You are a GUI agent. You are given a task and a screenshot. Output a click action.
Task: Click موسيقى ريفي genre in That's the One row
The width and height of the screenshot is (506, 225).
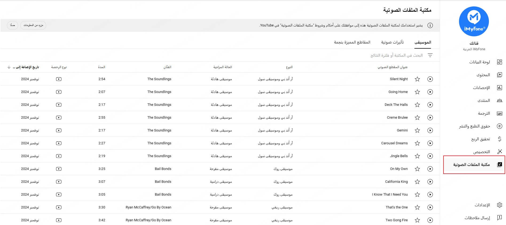[282, 207]
